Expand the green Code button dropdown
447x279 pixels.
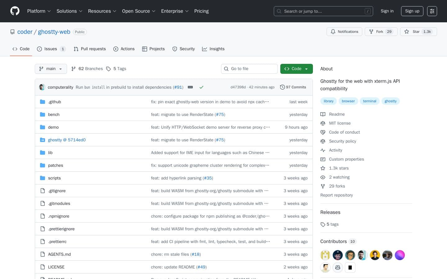306,69
